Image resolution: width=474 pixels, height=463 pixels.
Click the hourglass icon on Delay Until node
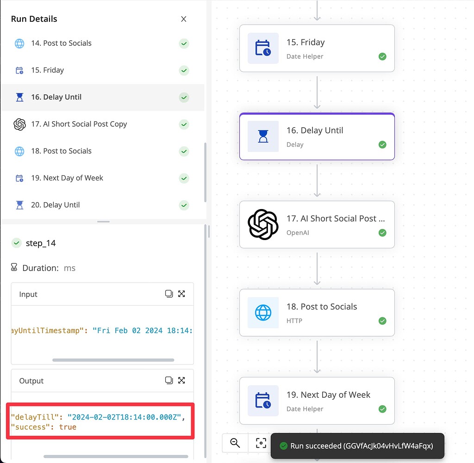click(x=263, y=136)
